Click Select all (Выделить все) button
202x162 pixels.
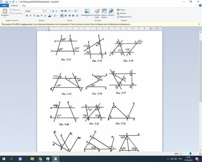[x=124, y=17]
